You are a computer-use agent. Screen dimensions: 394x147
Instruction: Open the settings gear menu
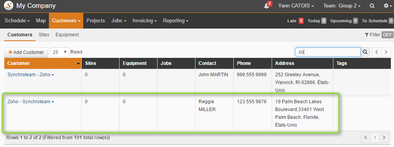[x=387, y=6]
